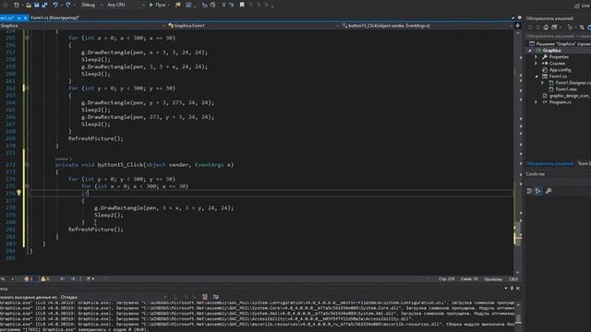
Task: Expand the Properties node
Action: point(537,57)
